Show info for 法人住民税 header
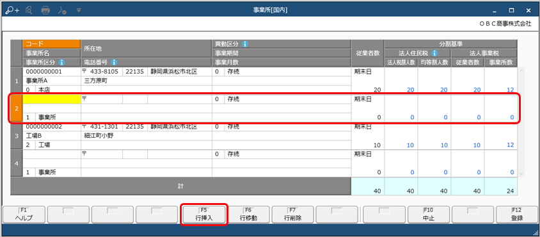 point(434,53)
